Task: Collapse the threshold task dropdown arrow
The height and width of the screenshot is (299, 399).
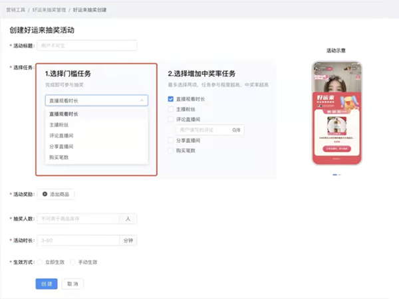Action: [x=142, y=100]
